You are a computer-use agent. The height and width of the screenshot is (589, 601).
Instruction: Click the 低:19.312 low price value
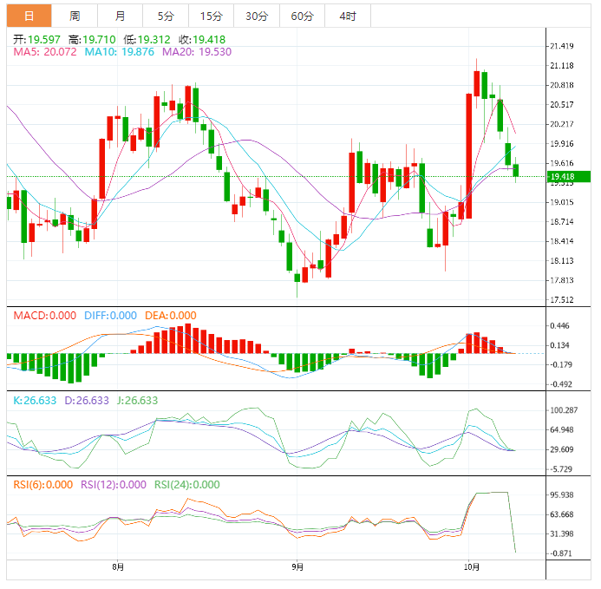coord(147,40)
